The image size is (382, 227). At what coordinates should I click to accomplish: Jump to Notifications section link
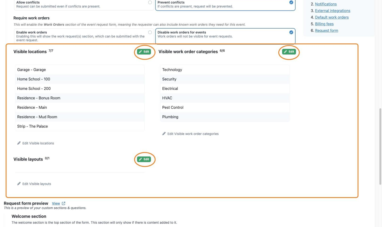pos(326,4)
